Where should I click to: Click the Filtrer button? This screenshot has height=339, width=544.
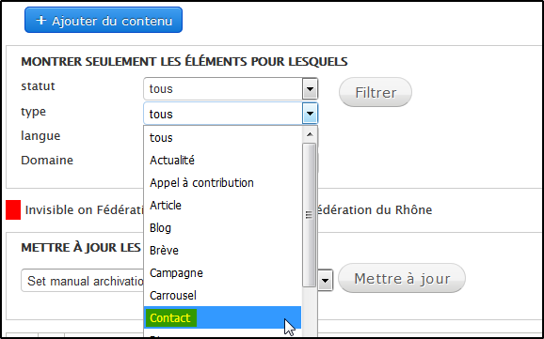(376, 92)
